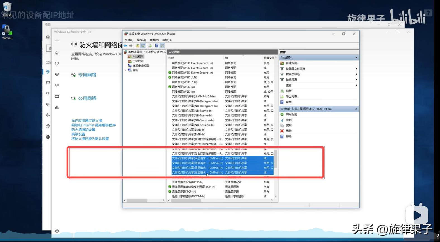Viewport: 440px width, 242px height.
Task: Click 高级设置 link
Action: 78,134
